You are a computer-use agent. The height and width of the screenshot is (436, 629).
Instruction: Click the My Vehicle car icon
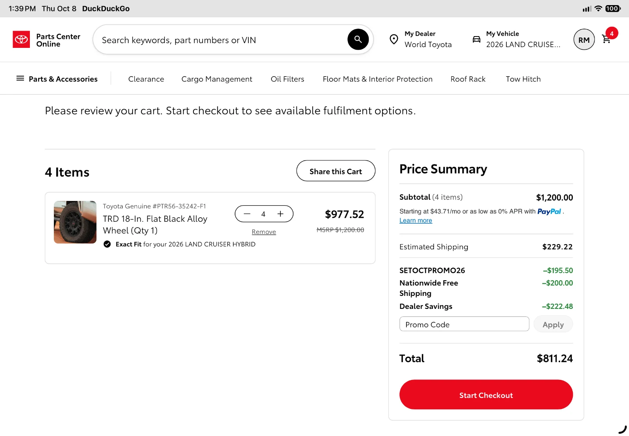(476, 39)
